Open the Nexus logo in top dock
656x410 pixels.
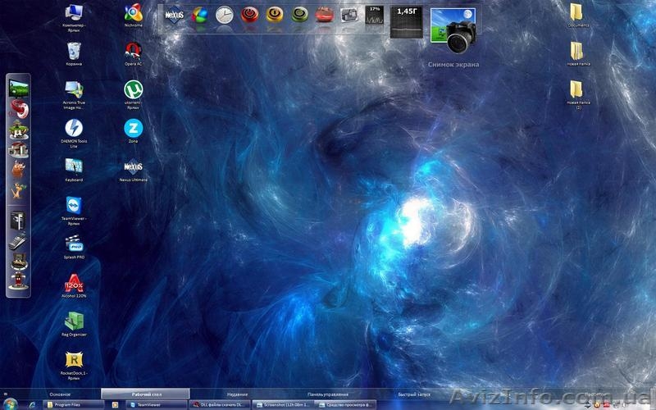[174, 15]
